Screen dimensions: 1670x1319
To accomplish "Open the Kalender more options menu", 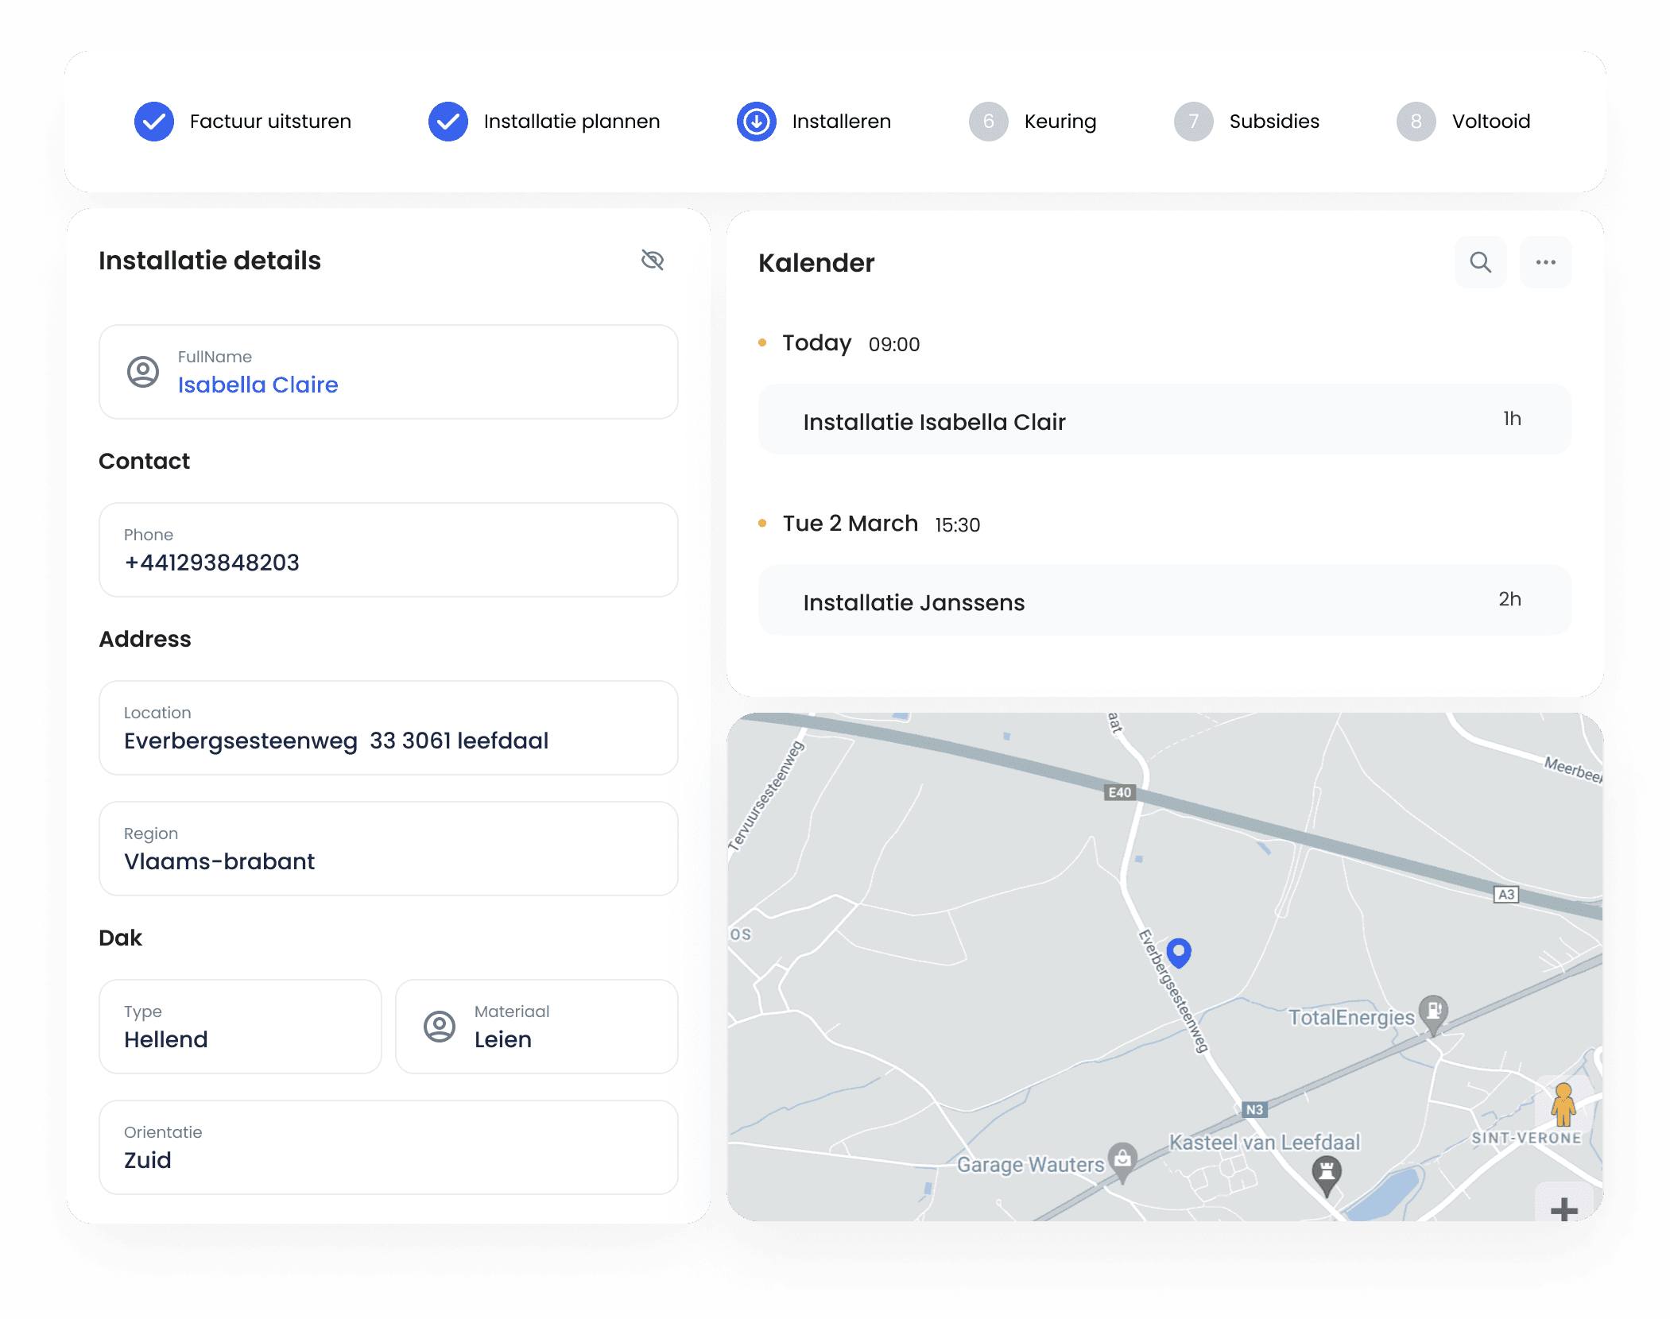I will tap(1546, 262).
